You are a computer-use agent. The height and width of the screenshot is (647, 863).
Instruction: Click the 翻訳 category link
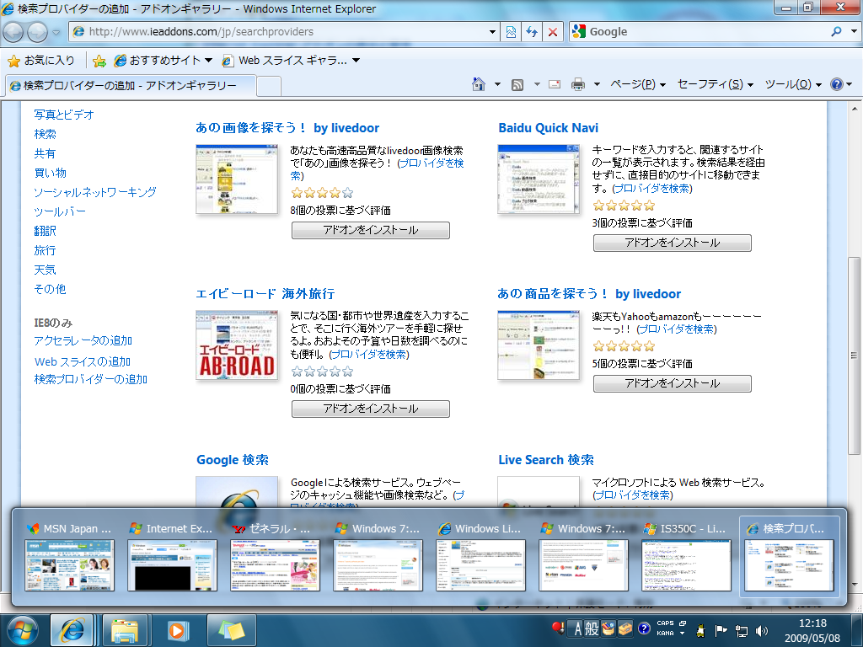click(46, 231)
